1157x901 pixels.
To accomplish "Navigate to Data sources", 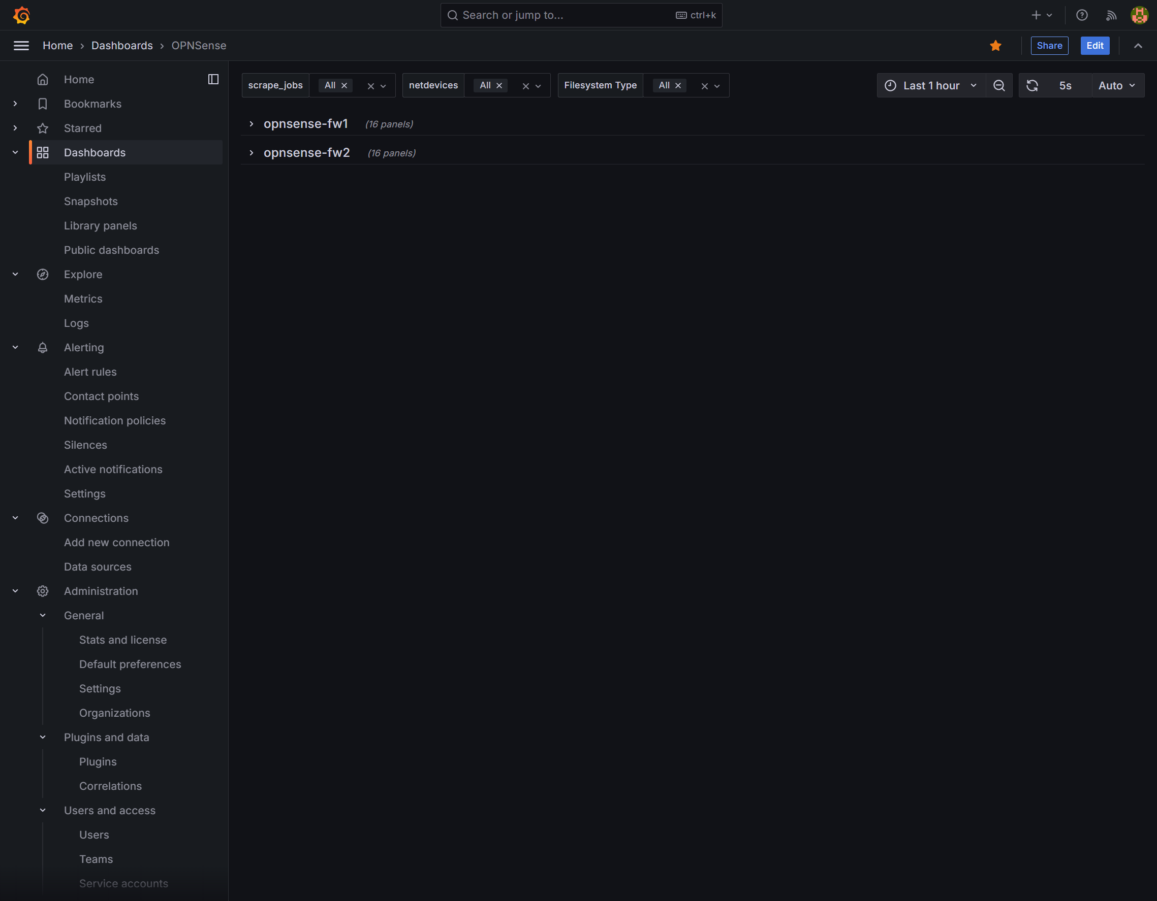I will [98, 566].
